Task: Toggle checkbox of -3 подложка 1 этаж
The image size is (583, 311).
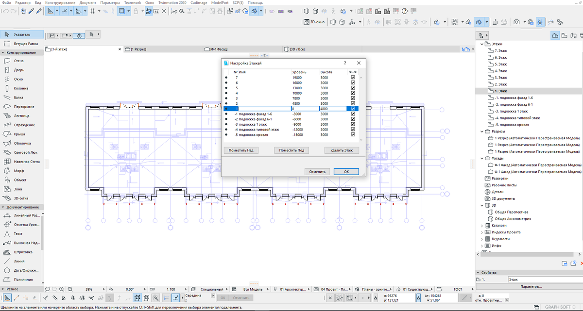Action: point(353,124)
